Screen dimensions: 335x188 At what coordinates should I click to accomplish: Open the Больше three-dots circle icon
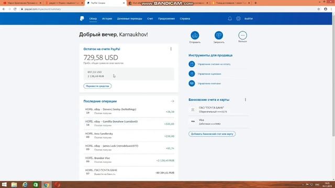(x=242, y=36)
